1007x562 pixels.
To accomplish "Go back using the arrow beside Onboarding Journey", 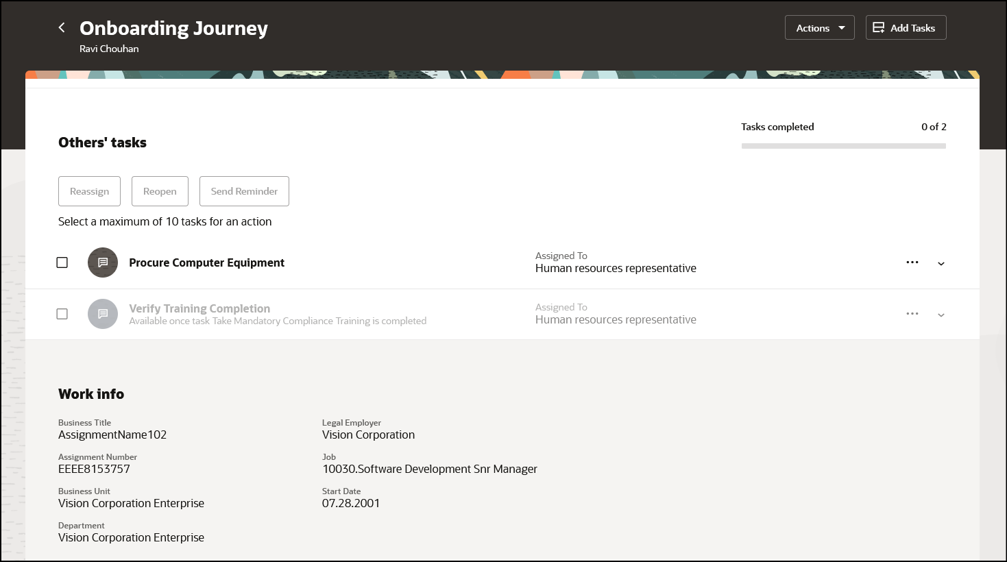I will tap(62, 27).
